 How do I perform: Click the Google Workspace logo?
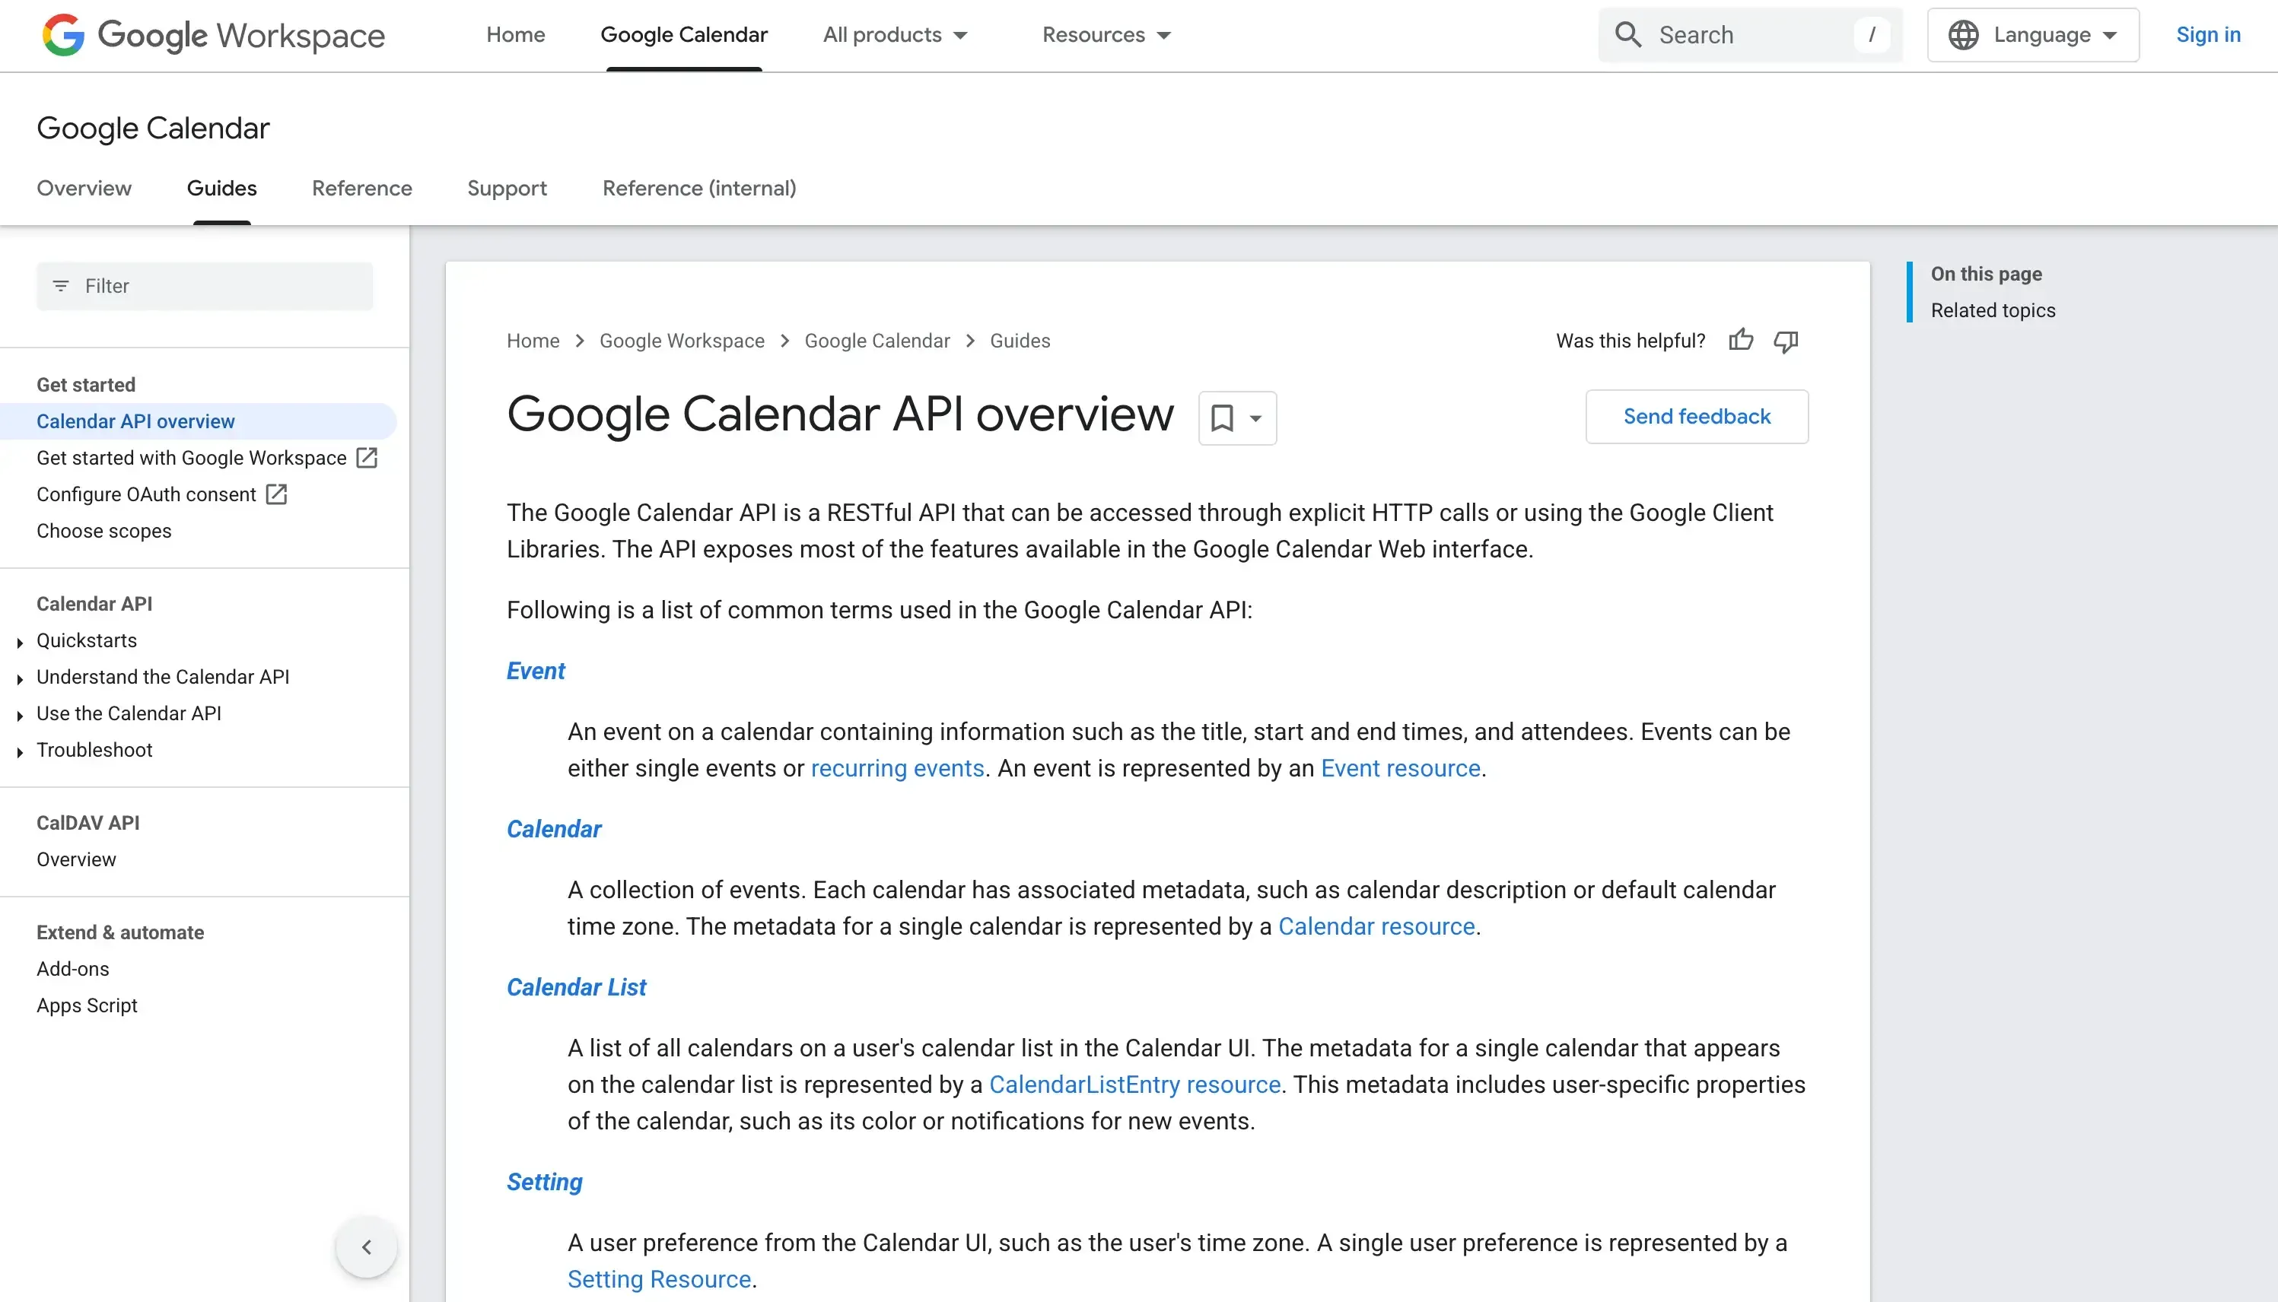[211, 35]
